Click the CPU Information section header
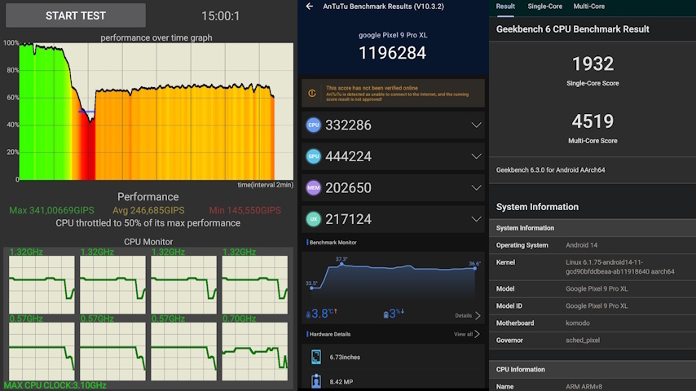The width and height of the screenshot is (696, 391). pos(592,369)
